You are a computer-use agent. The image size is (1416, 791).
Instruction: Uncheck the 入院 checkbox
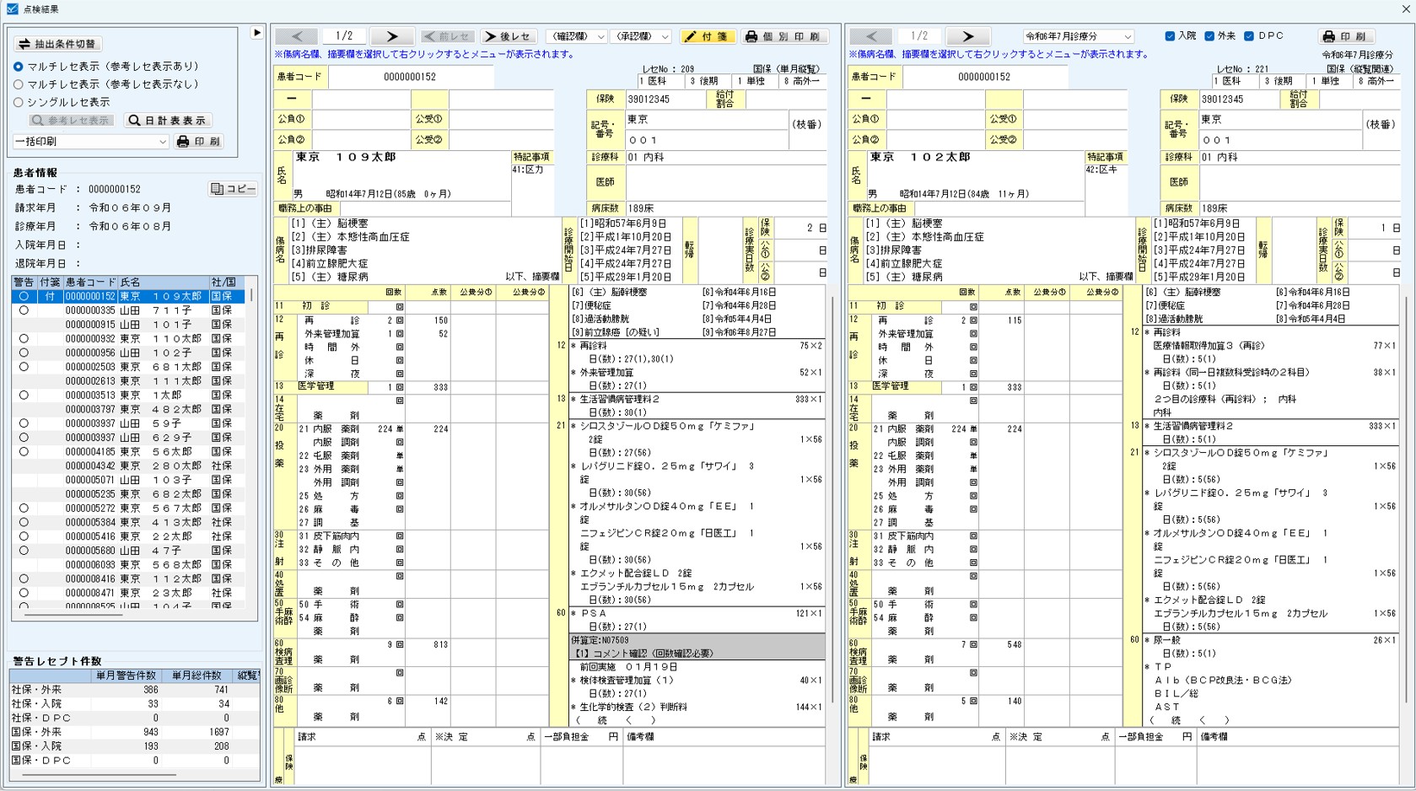[1170, 36]
